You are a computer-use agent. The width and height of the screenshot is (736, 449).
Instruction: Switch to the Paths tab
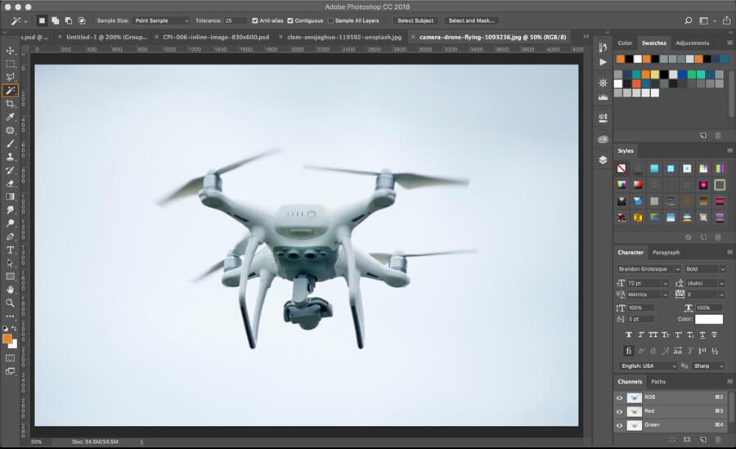pyautogui.click(x=658, y=382)
